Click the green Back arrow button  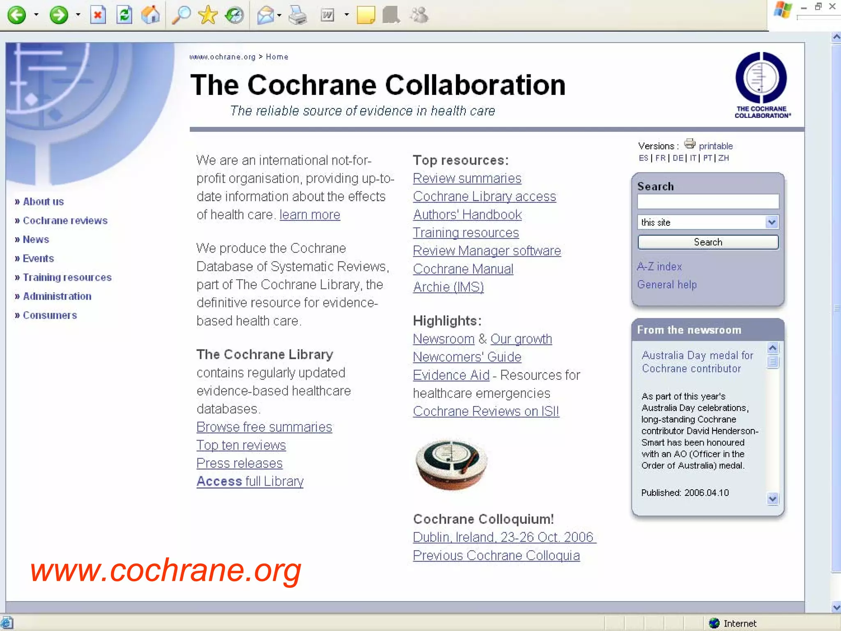tap(17, 15)
